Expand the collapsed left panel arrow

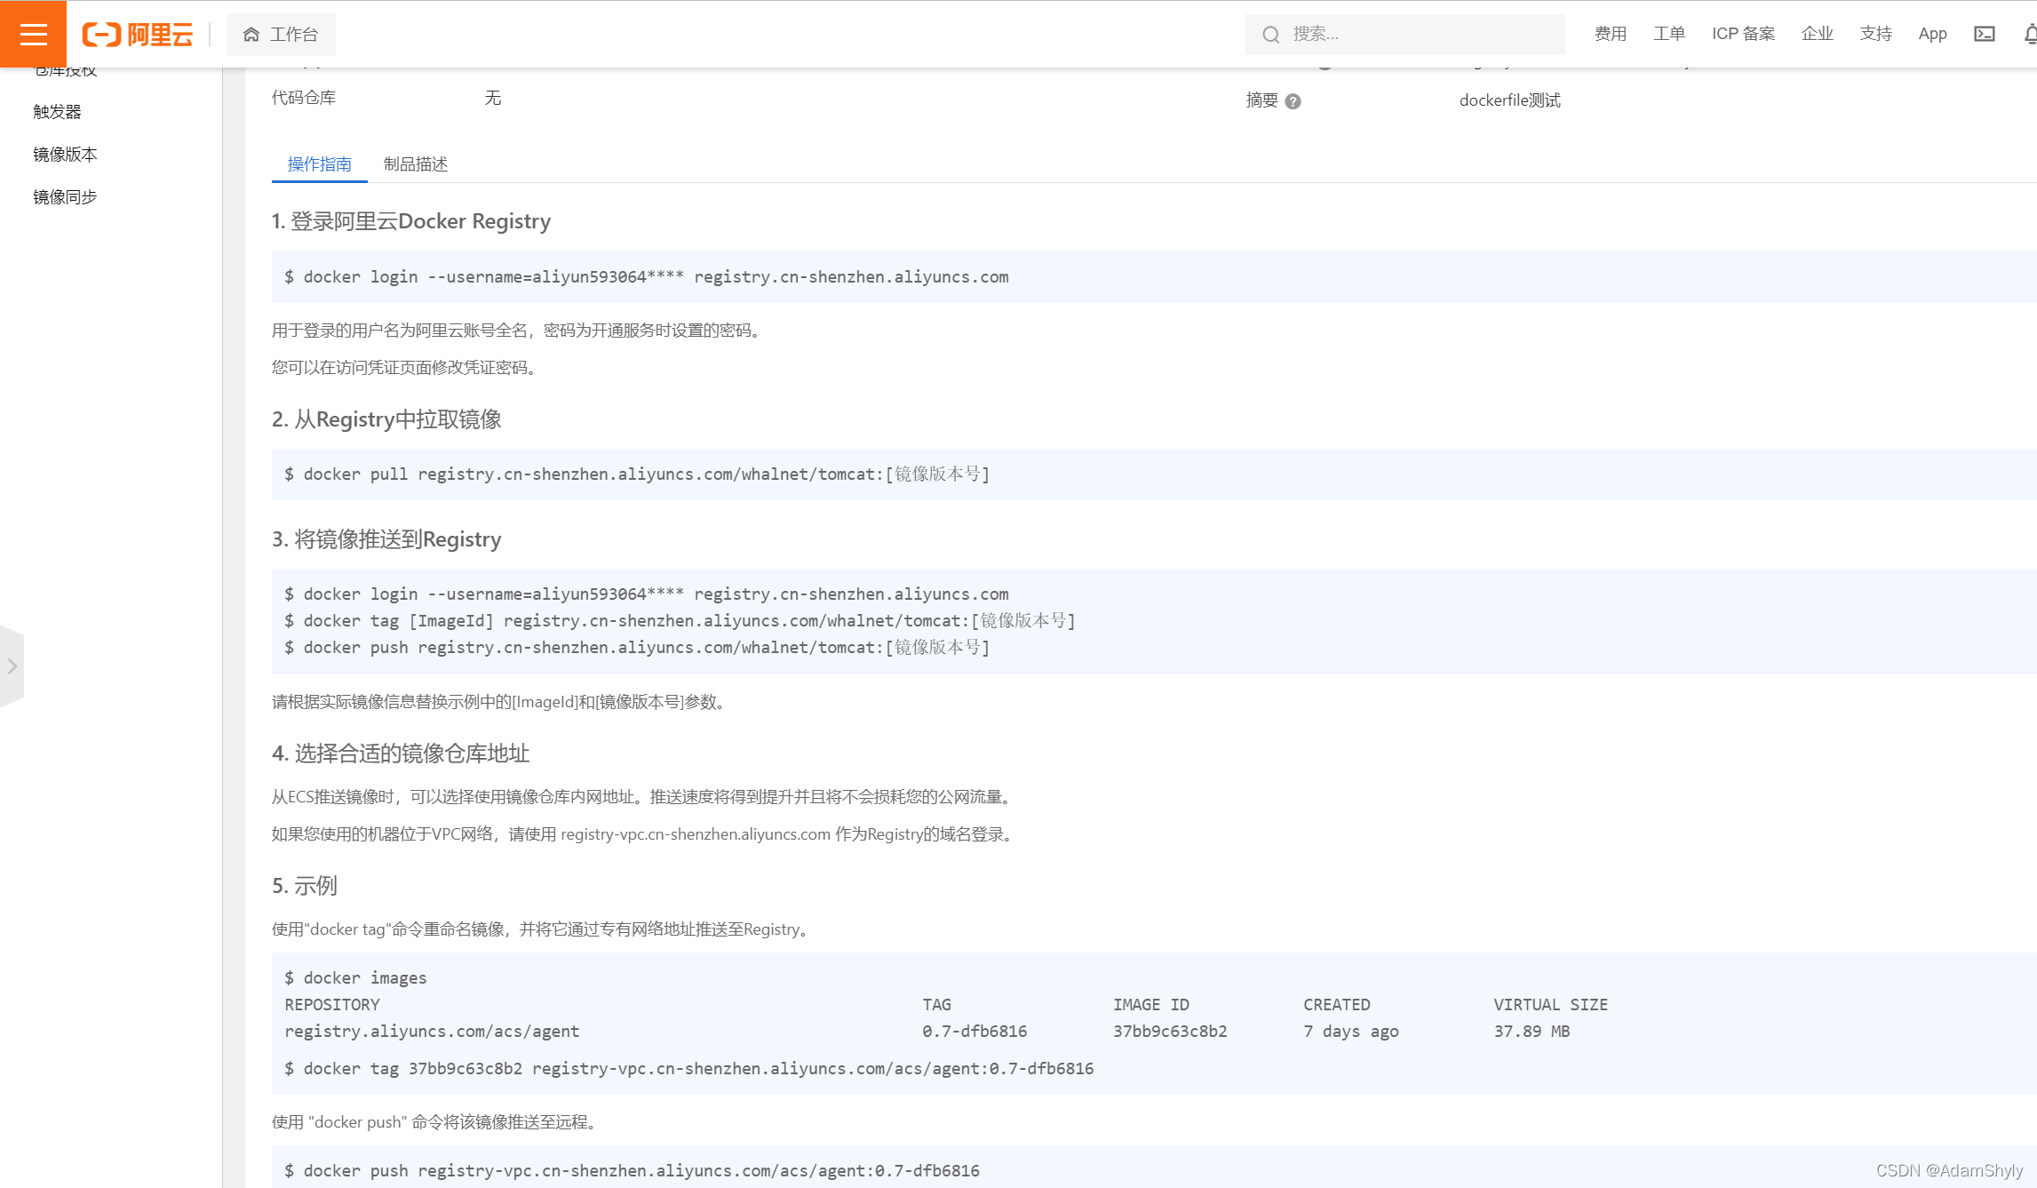[12, 666]
